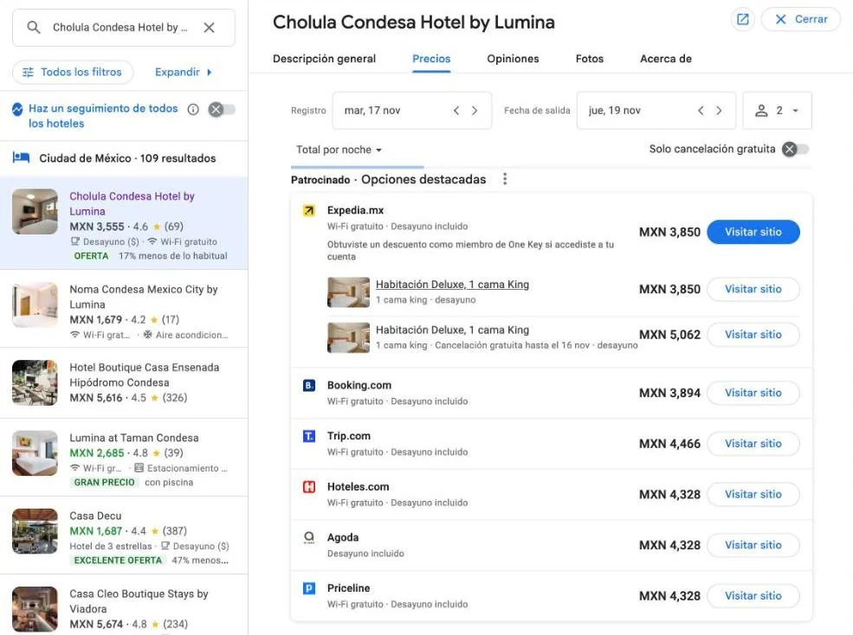Go to next check-in date
The height and width of the screenshot is (635, 853).
pyautogui.click(x=475, y=111)
